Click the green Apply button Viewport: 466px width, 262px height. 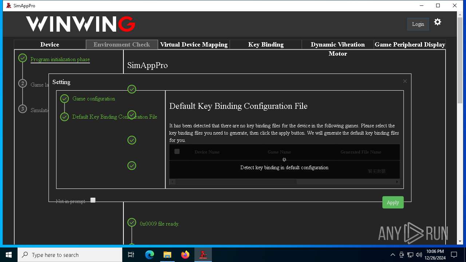point(393,202)
